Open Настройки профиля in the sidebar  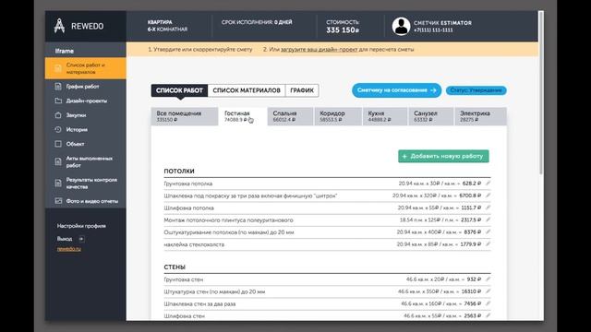81,226
